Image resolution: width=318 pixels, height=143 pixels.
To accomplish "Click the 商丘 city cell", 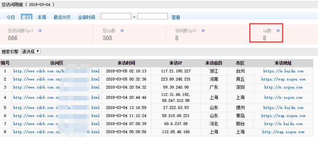I will [240, 79].
